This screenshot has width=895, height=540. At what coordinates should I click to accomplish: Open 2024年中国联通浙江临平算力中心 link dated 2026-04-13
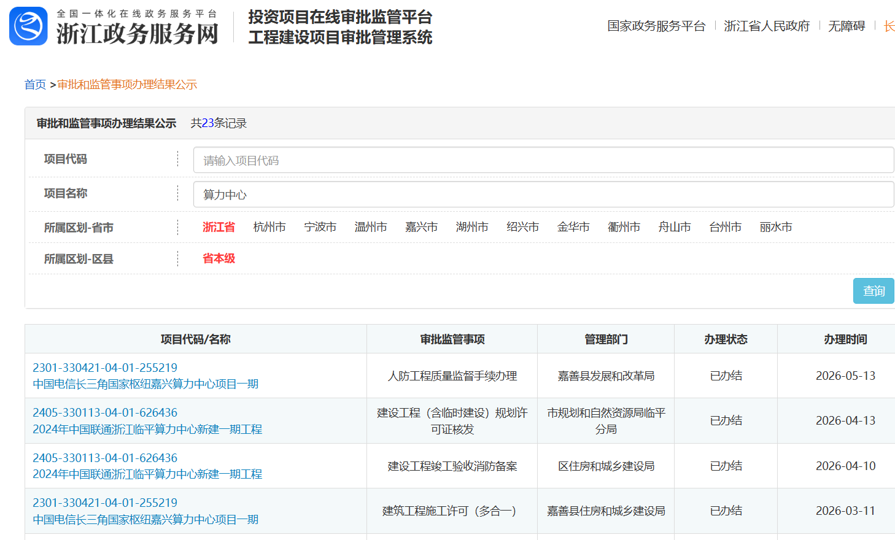tap(147, 429)
